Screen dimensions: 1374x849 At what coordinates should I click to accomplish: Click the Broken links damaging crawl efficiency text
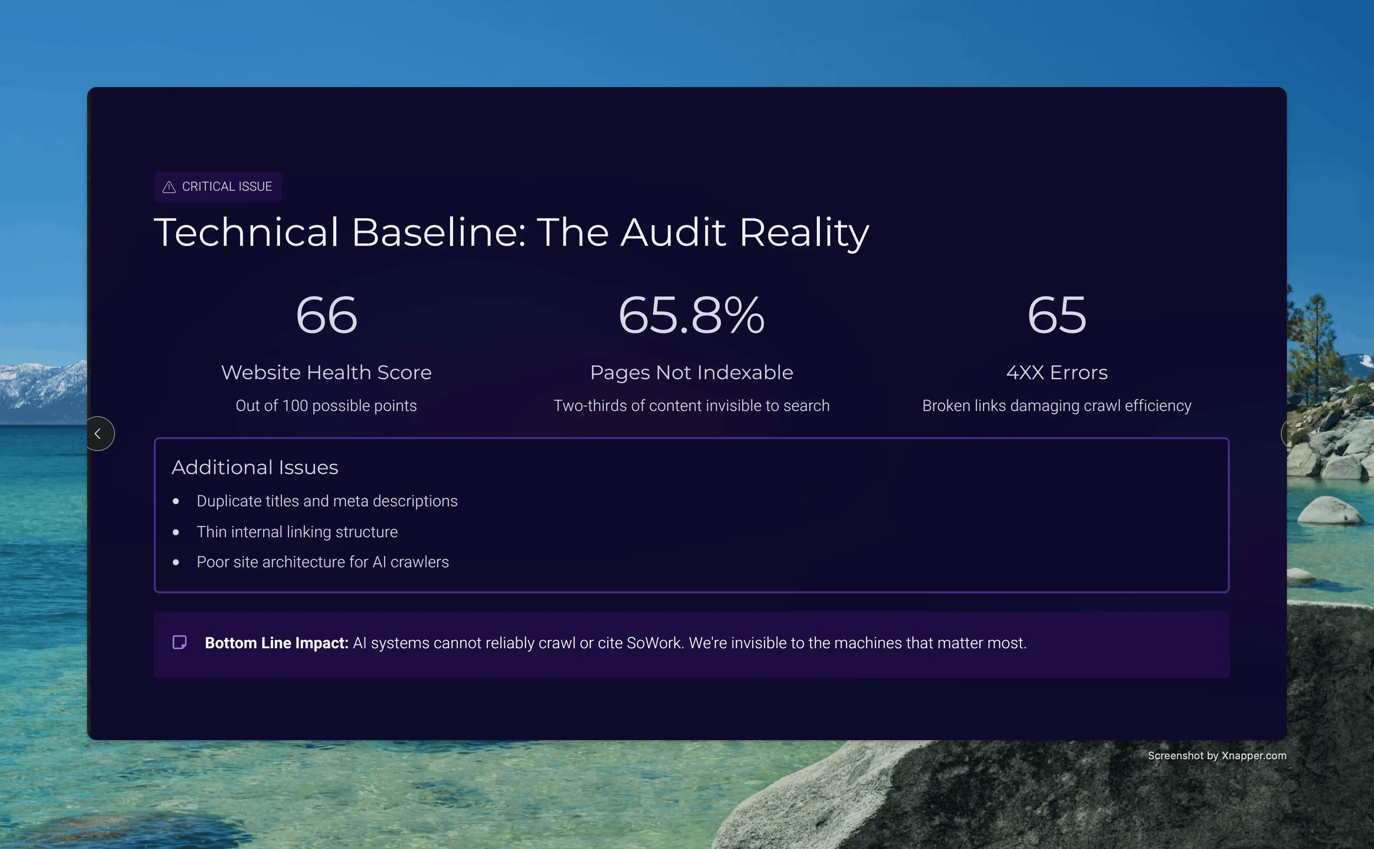point(1056,405)
